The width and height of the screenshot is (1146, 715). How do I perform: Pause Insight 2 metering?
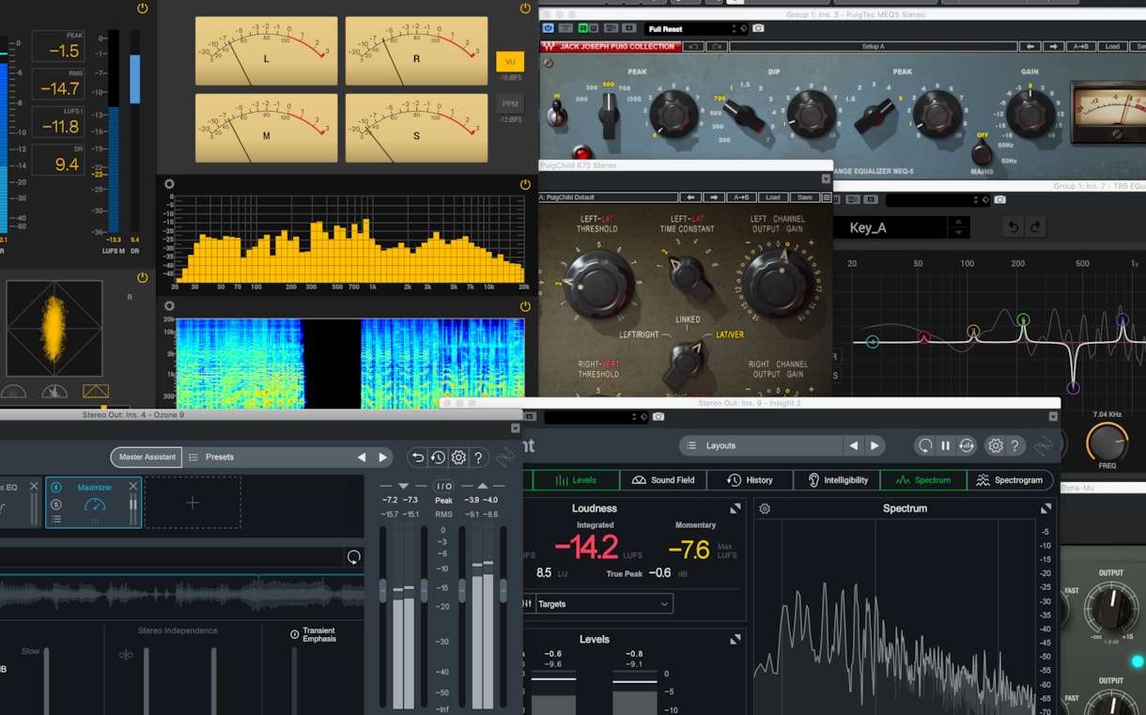click(x=946, y=445)
